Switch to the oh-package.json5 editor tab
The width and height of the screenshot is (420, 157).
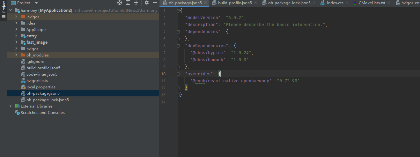point(185,3)
